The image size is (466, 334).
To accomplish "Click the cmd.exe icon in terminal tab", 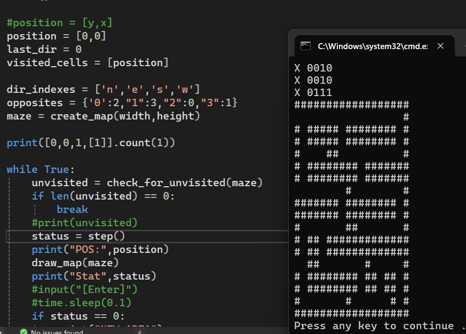I will (305, 46).
